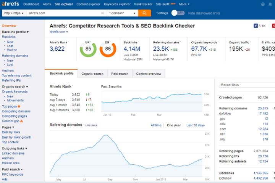
Task: Open Referring IPs in the sidebar
Action: tap(11, 80)
